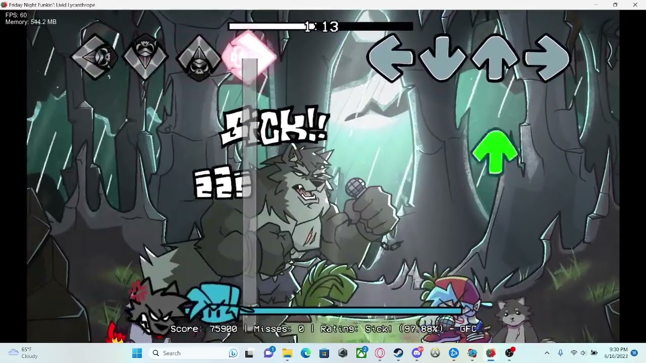Viewport: 646px width, 363px height.
Task: Open the Wi-Fi network tray icon
Action: pyautogui.click(x=573, y=353)
